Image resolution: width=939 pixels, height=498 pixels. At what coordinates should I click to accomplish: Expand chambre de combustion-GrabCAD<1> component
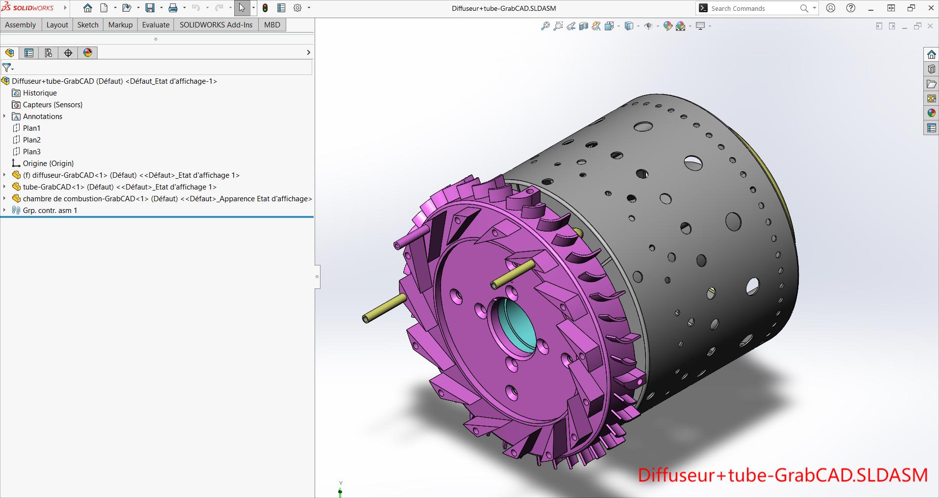(4, 198)
